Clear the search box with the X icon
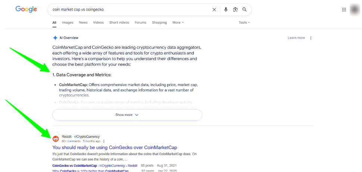The height and width of the screenshot is (172, 362). (x=214, y=9)
